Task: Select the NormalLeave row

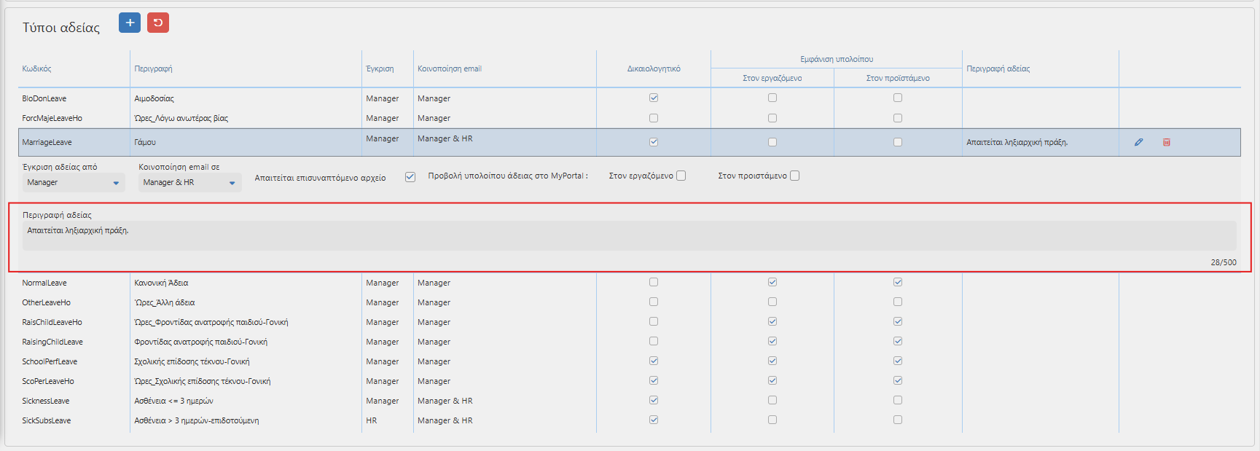Action: tap(630, 283)
